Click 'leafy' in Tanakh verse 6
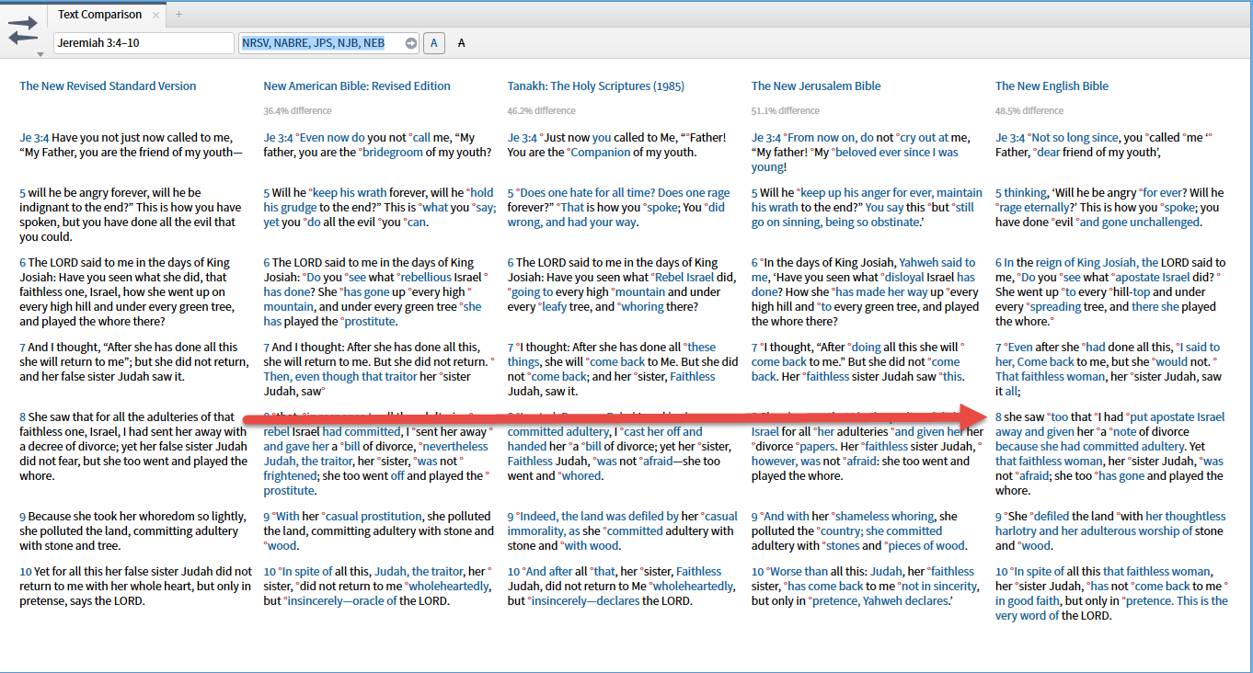This screenshot has height=673, width=1253. point(556,307)
